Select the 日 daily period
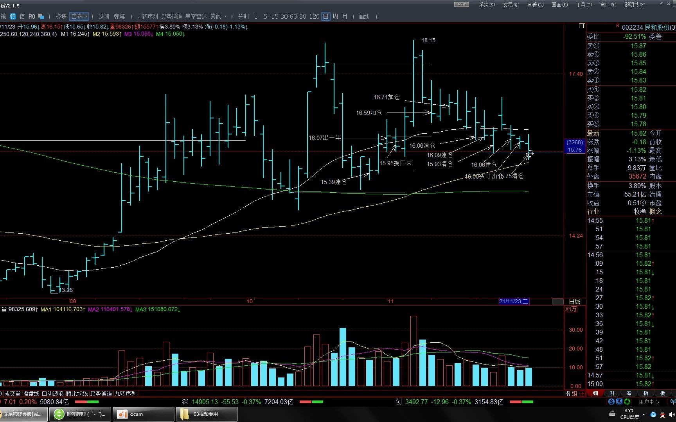 click(x=325, y=16)
